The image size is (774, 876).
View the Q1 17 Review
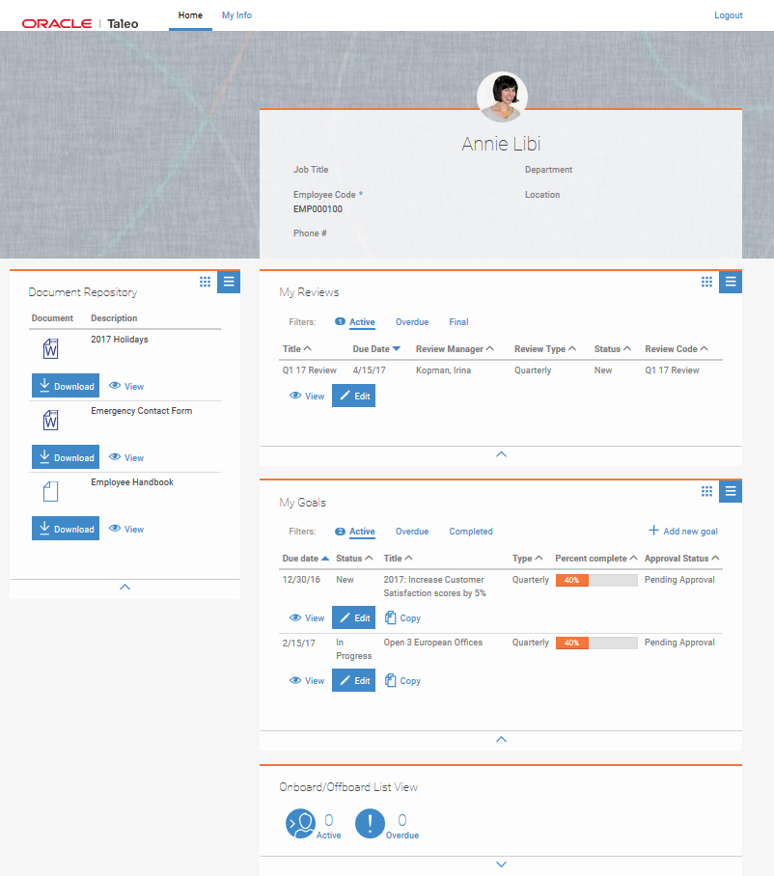coord(307,397)
